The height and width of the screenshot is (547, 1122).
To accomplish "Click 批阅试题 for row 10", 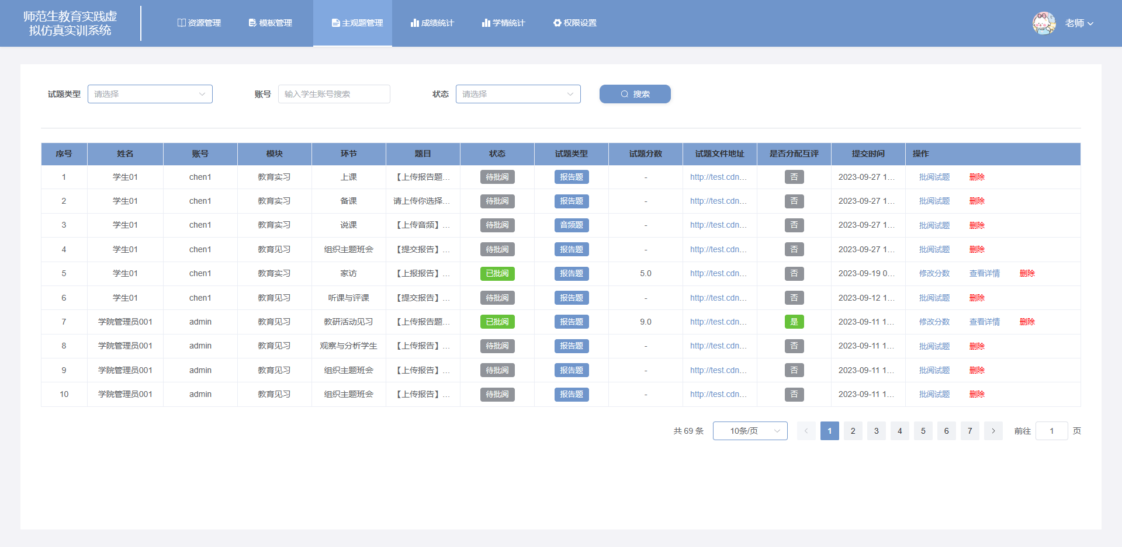I will pyautogui.click(x=934, y=394).
